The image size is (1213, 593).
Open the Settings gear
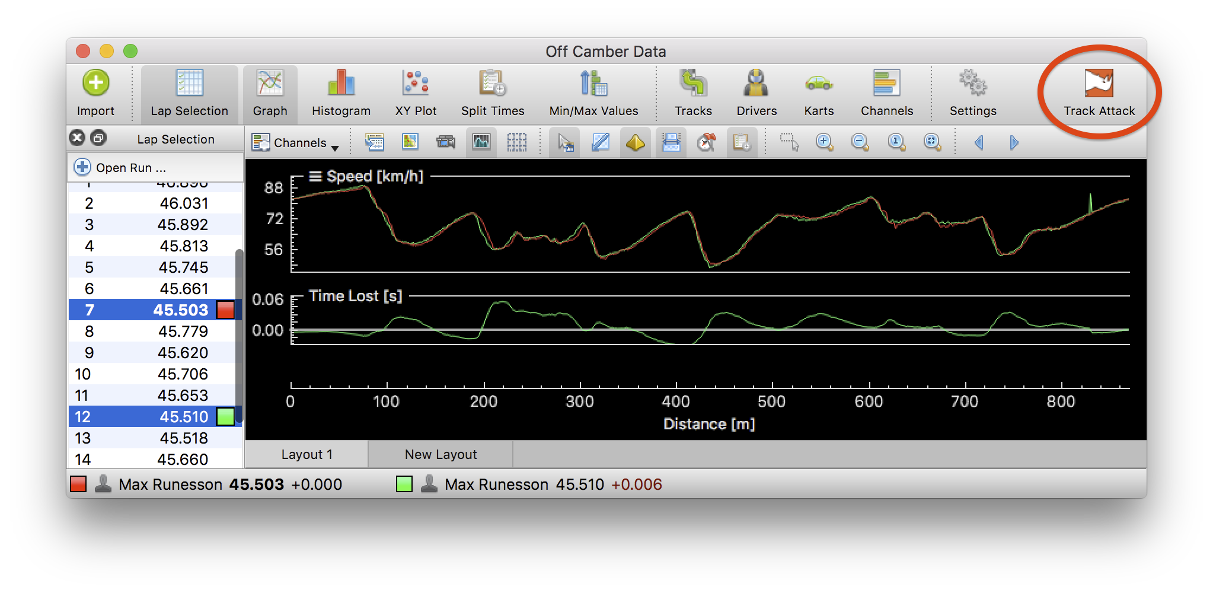973,93
